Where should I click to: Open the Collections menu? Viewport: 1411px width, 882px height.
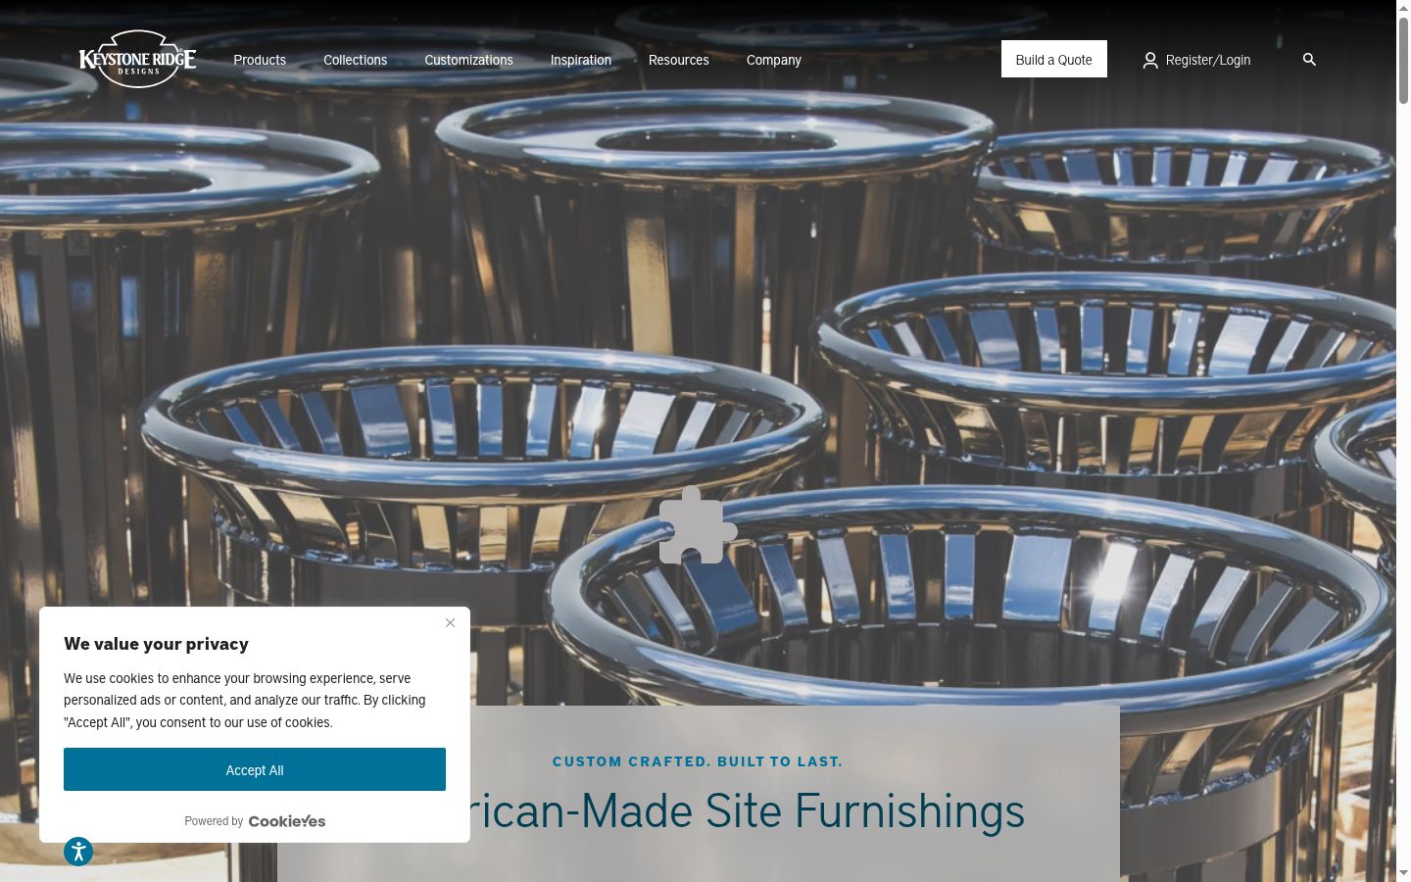point(355,60)
